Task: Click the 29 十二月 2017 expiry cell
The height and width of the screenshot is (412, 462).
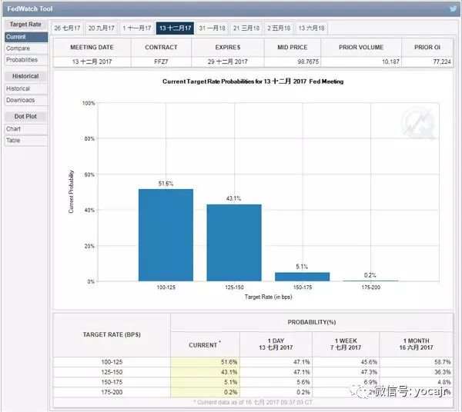Action: pyautogui.click(x=227, y=61)
